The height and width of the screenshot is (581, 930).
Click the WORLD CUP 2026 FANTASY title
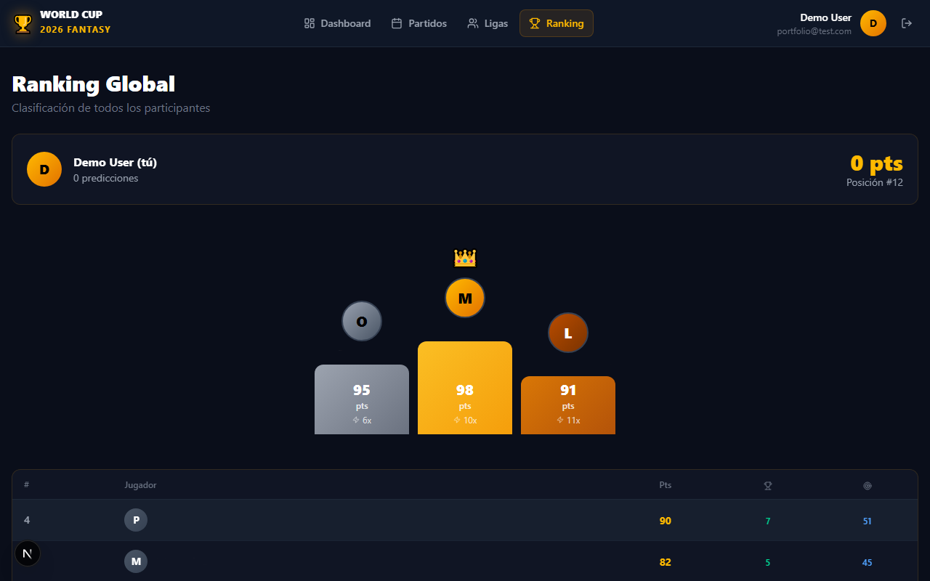pos(76,22)
